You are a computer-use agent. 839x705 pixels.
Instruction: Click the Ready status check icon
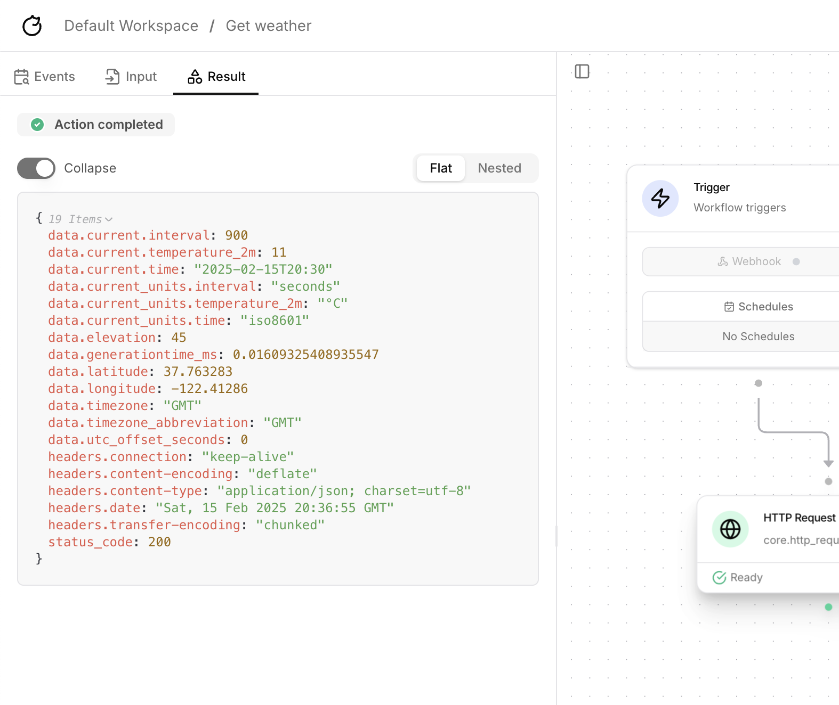point(720,578)
